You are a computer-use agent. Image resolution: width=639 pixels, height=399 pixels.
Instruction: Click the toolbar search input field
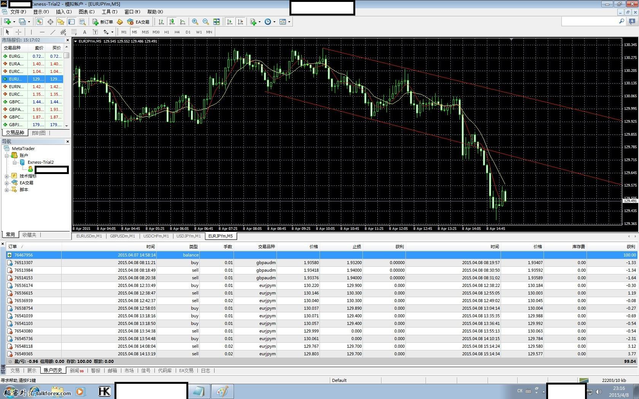[x=590, y=22]
